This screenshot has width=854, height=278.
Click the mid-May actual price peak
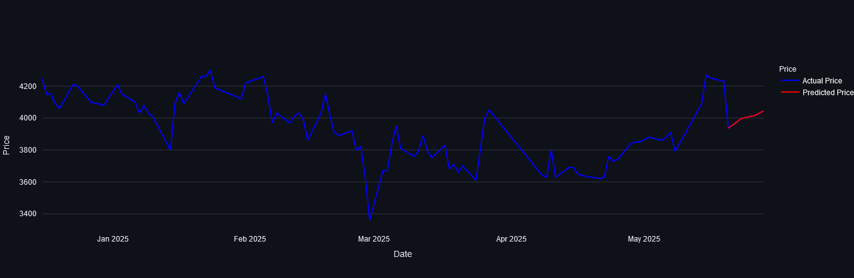[x=706, y=75]
